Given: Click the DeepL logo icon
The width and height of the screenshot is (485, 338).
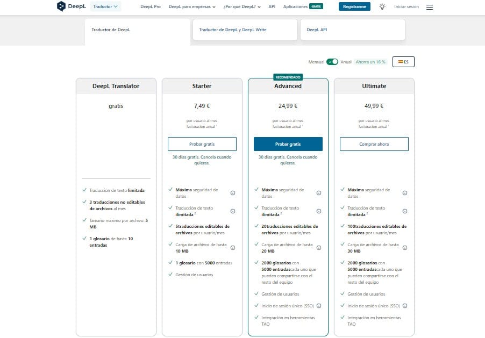Looking at the screenshot, I should tap(61, 6).
